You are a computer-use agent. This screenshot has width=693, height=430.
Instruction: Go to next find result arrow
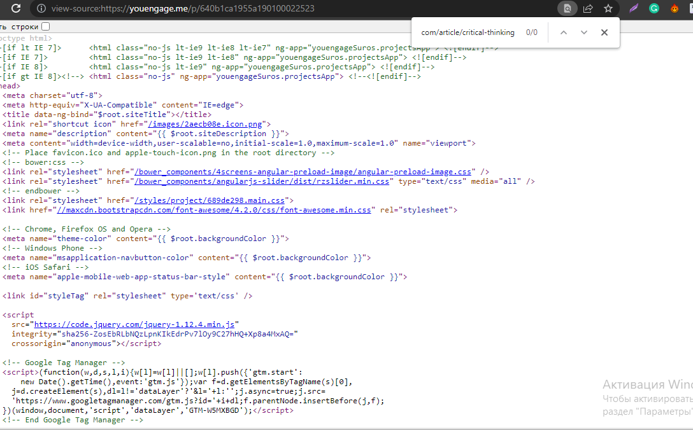(584, 32)
